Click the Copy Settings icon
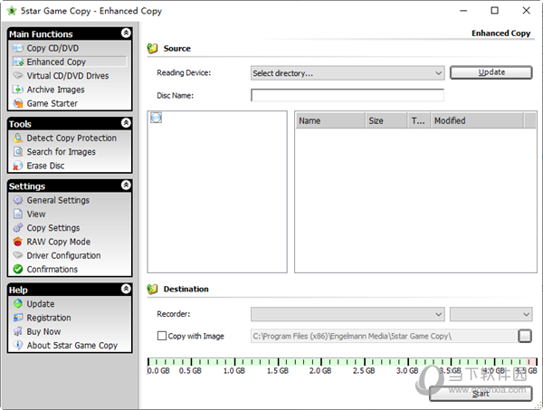543x410 pixels. click(18, 228)
